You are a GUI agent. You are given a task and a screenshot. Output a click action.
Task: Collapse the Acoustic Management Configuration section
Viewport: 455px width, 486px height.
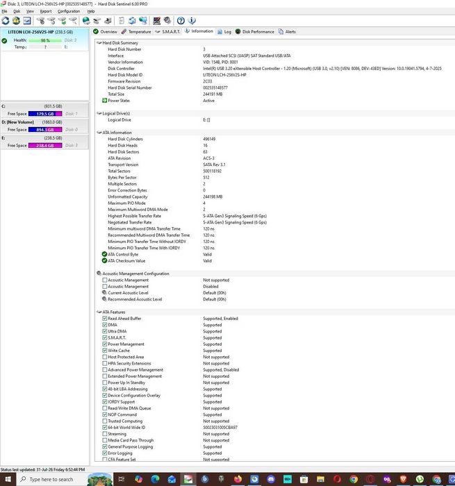coord(99,274)
